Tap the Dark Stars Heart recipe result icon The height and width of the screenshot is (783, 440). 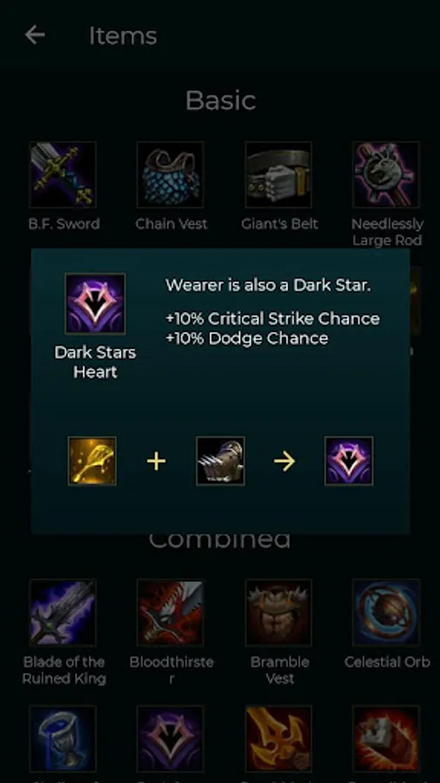pyautogui.click(x=349, y=461)
